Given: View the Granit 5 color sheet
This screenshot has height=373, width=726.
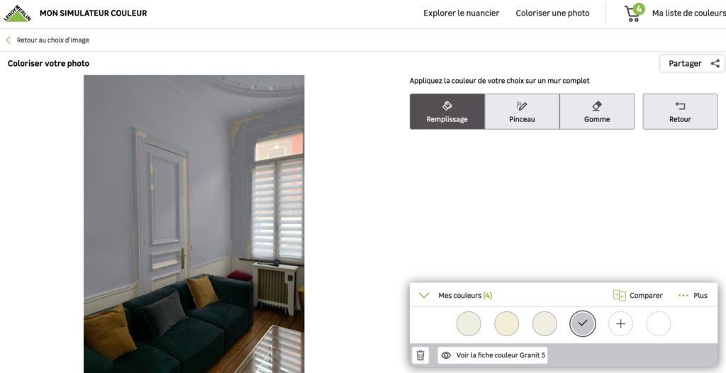Looking at the screenshot, I should 493,355.
